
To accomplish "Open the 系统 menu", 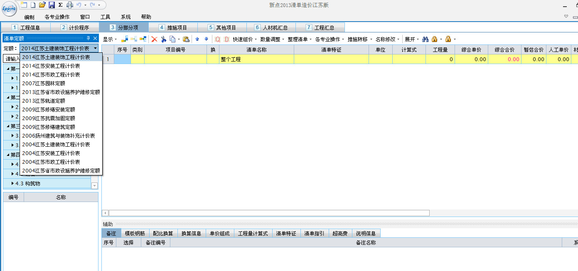I will [x=126, y=17].
